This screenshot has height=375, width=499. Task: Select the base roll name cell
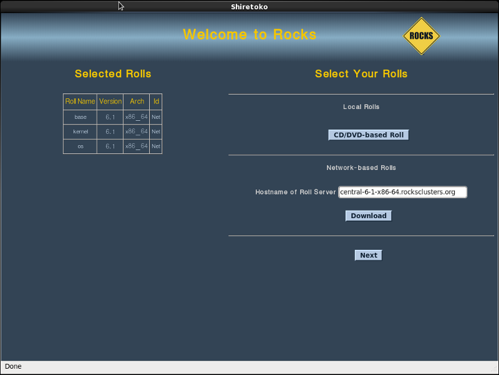[80, 117]
